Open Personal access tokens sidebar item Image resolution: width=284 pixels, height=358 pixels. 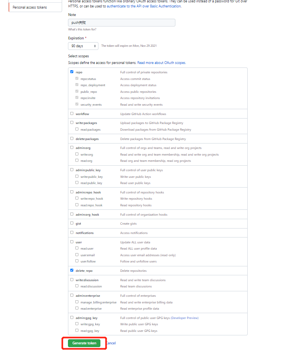click(30, 7)
